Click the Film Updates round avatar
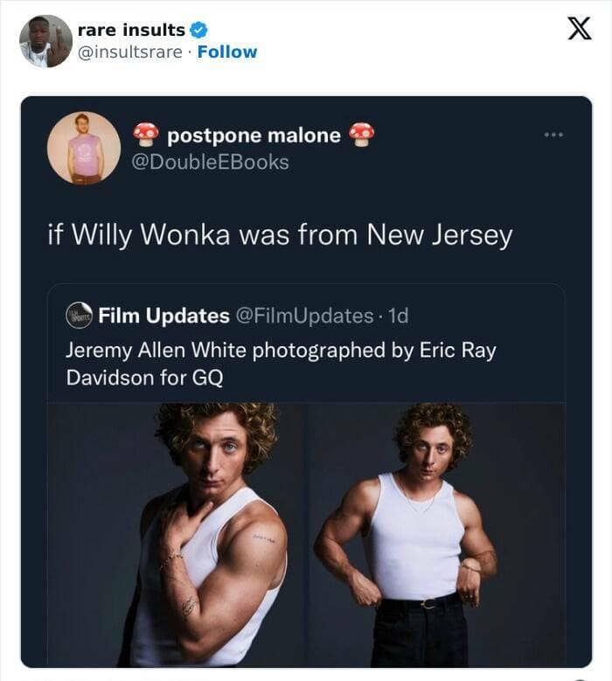 click(79, 316)
